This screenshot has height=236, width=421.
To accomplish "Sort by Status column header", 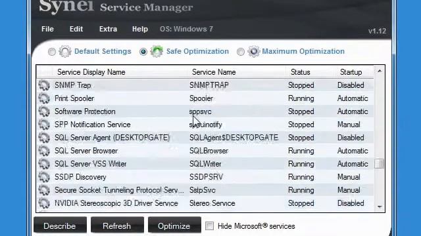I will pyautogui.click(x=301, y=72).
